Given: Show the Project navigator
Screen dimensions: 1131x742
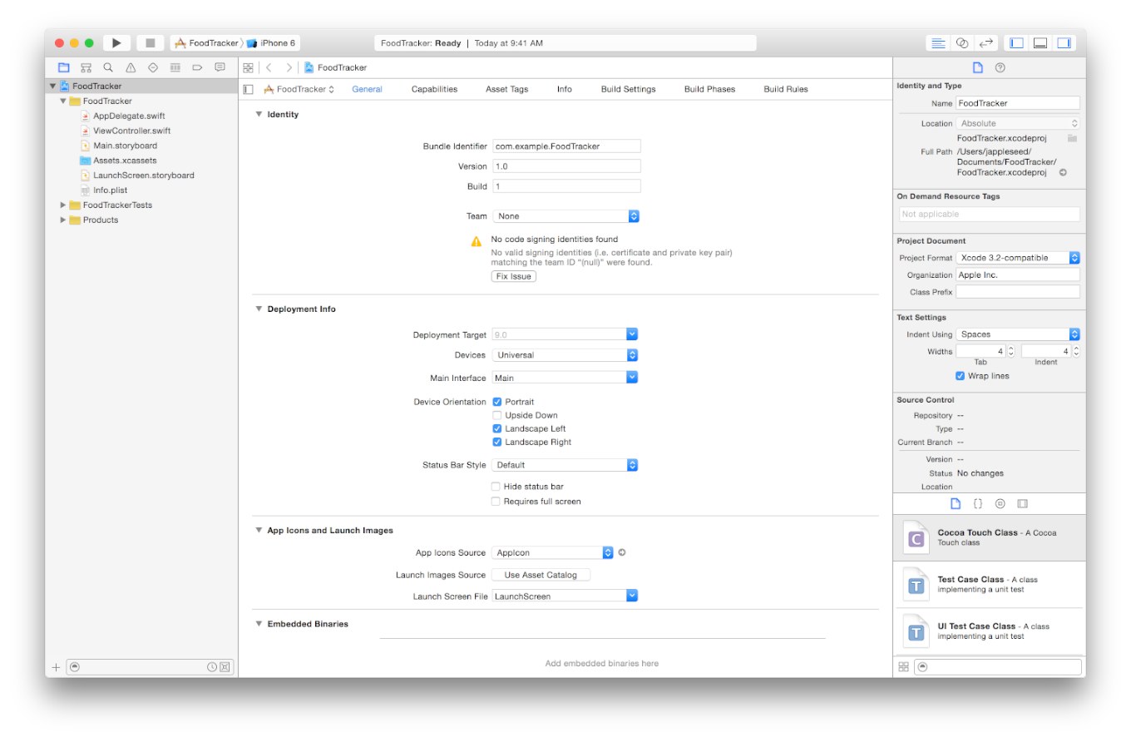Looking at the screenshot, I should coord(64,67).
